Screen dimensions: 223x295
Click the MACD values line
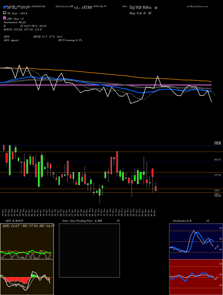tap(23, 29)
